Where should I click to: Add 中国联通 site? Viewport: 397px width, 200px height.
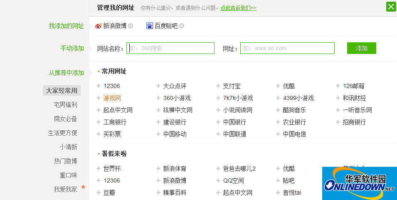[x=234, y=134]
